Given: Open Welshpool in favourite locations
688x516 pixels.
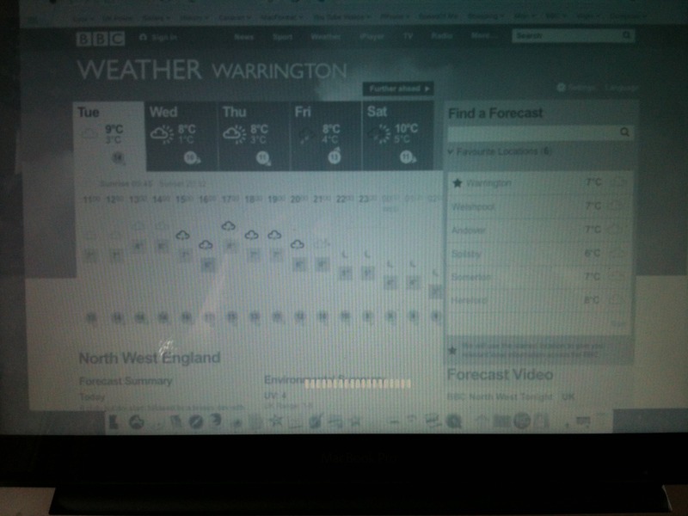Looking at the screenshot, I should click(x=473, y=206).
